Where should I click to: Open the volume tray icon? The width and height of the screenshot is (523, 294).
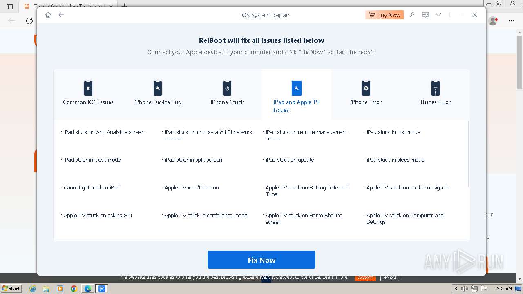465,289
